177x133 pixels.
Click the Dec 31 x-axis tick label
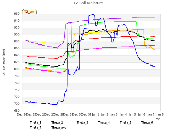coord(86,114)
